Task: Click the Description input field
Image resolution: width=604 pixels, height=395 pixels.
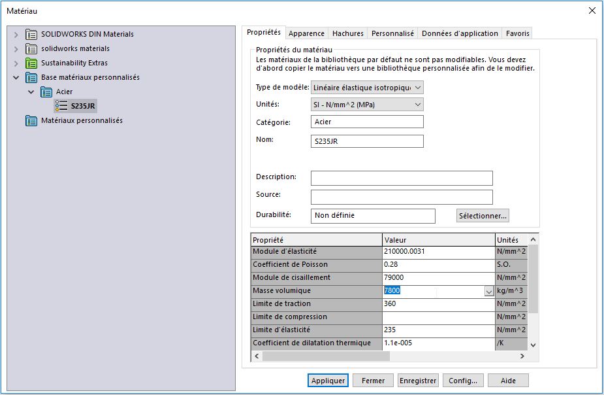Action: [402, 179]
